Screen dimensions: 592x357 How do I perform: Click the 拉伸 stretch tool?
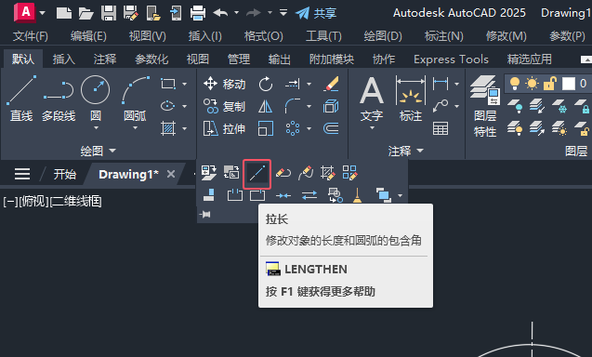pyautogui.click(x=225, y=129)
